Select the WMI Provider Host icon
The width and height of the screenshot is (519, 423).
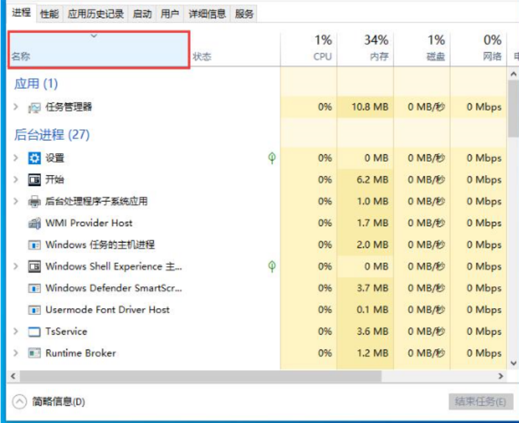pyautogui.click(x=35, y=224)
